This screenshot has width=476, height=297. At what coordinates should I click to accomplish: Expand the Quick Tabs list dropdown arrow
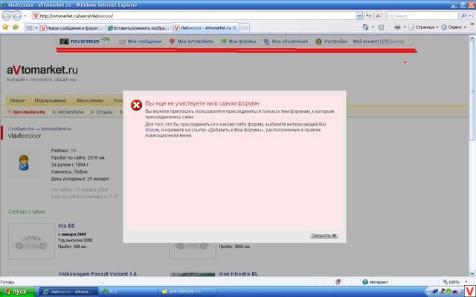(x=36, y=28)
